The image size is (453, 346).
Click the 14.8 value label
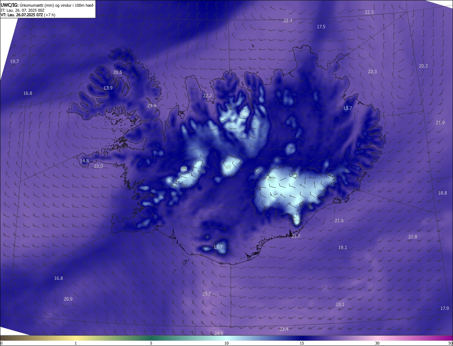click(x=84, y=161)
